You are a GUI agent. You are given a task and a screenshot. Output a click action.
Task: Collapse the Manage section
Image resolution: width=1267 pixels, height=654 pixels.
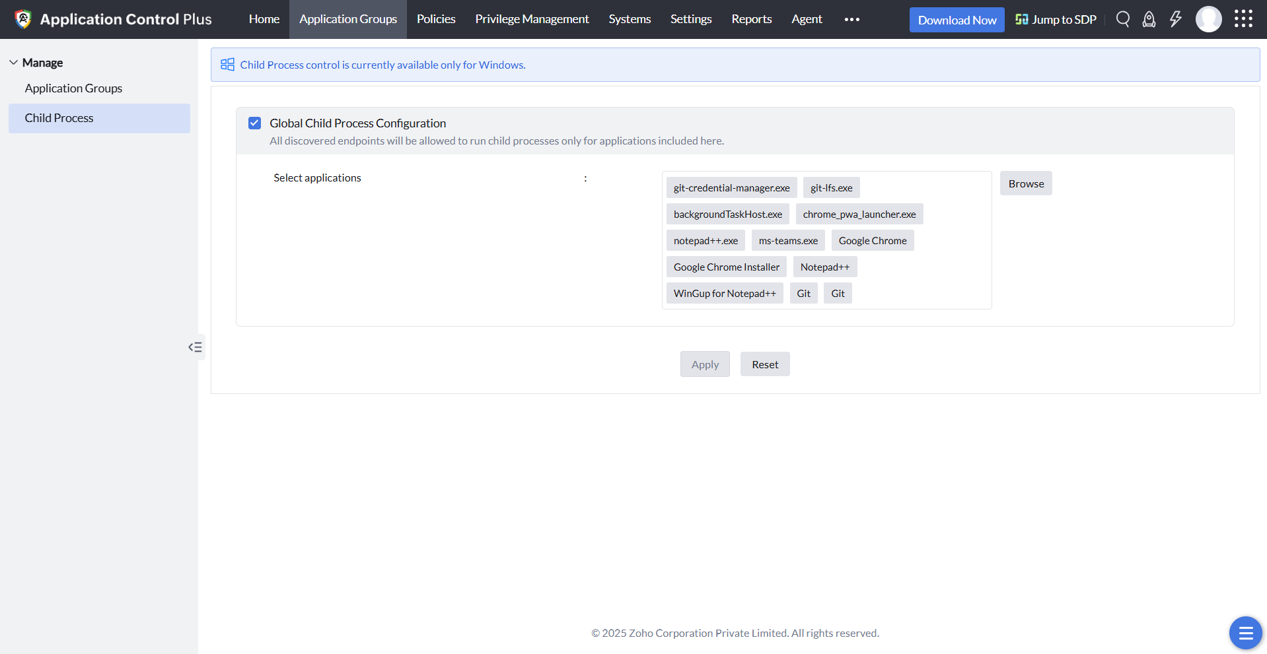pyautogui.click(x=13, y=63)
